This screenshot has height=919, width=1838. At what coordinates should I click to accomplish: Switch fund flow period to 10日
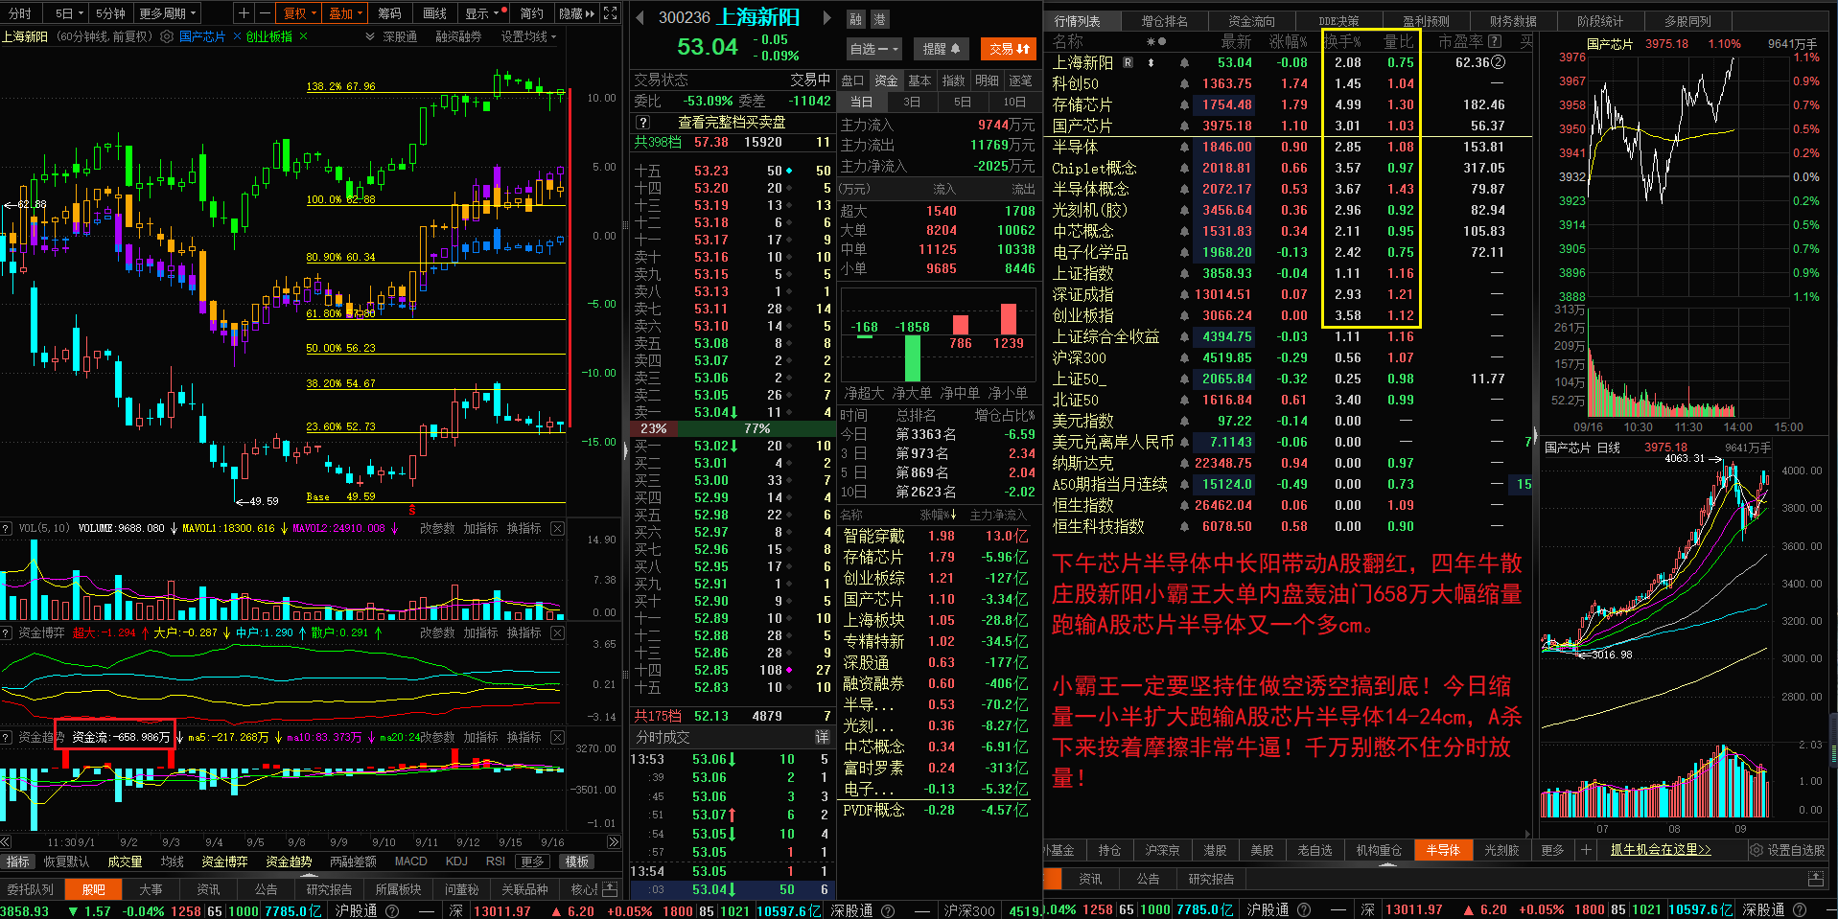tap(1014, 102)
